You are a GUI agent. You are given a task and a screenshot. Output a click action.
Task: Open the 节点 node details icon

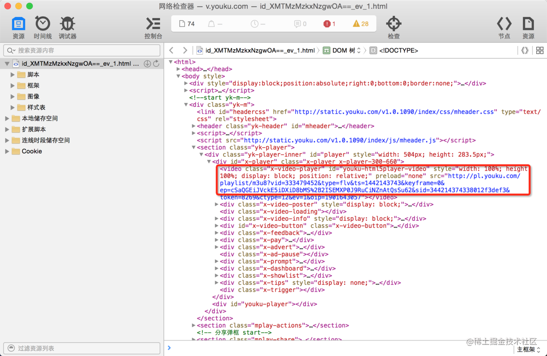504,28
